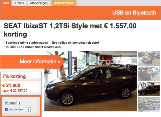The height and width of the screenshot is (117, 161).
Task: Switch to the Opties tab
Action: [x=19, y=3]
